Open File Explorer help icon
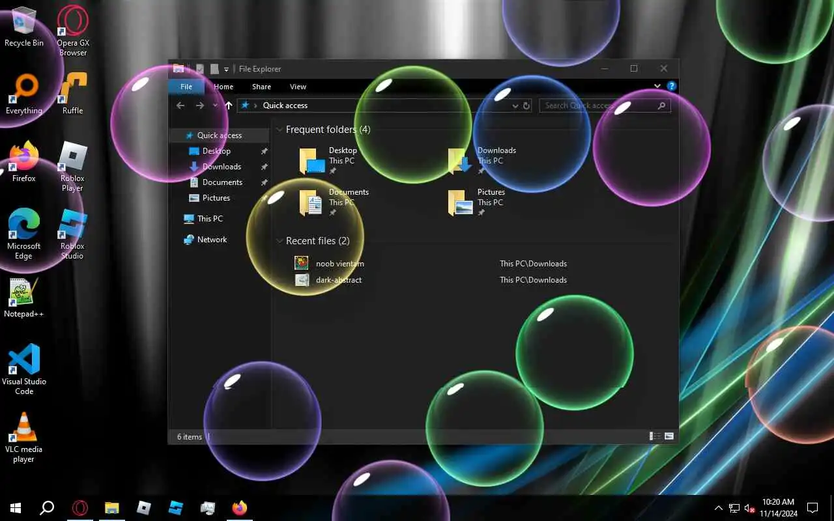834x521 pixels. point(672,86)
